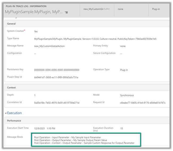Viewport: 173px width, 151px height.
Task: Click the Message Name value new_MyCustomGlobalAction
Action: click(x=49, y=46)
